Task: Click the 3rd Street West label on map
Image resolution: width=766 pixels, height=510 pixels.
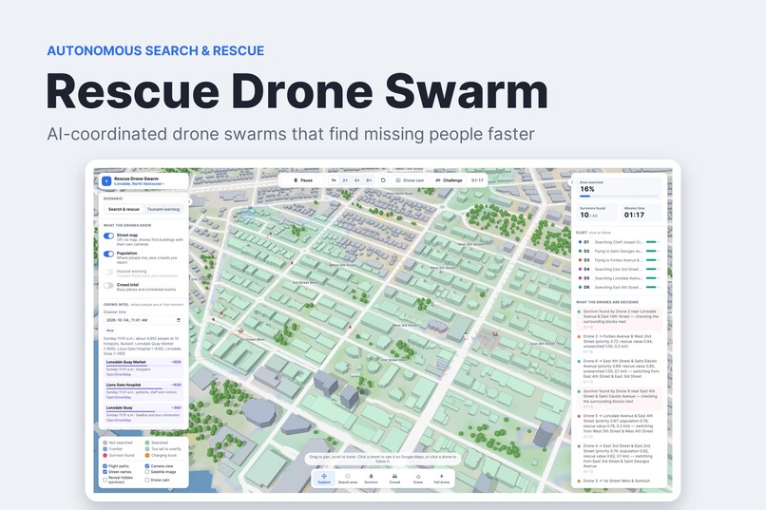Action: click(305, 283)
